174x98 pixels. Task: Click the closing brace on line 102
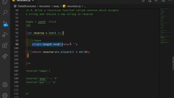tap(28, 56)
